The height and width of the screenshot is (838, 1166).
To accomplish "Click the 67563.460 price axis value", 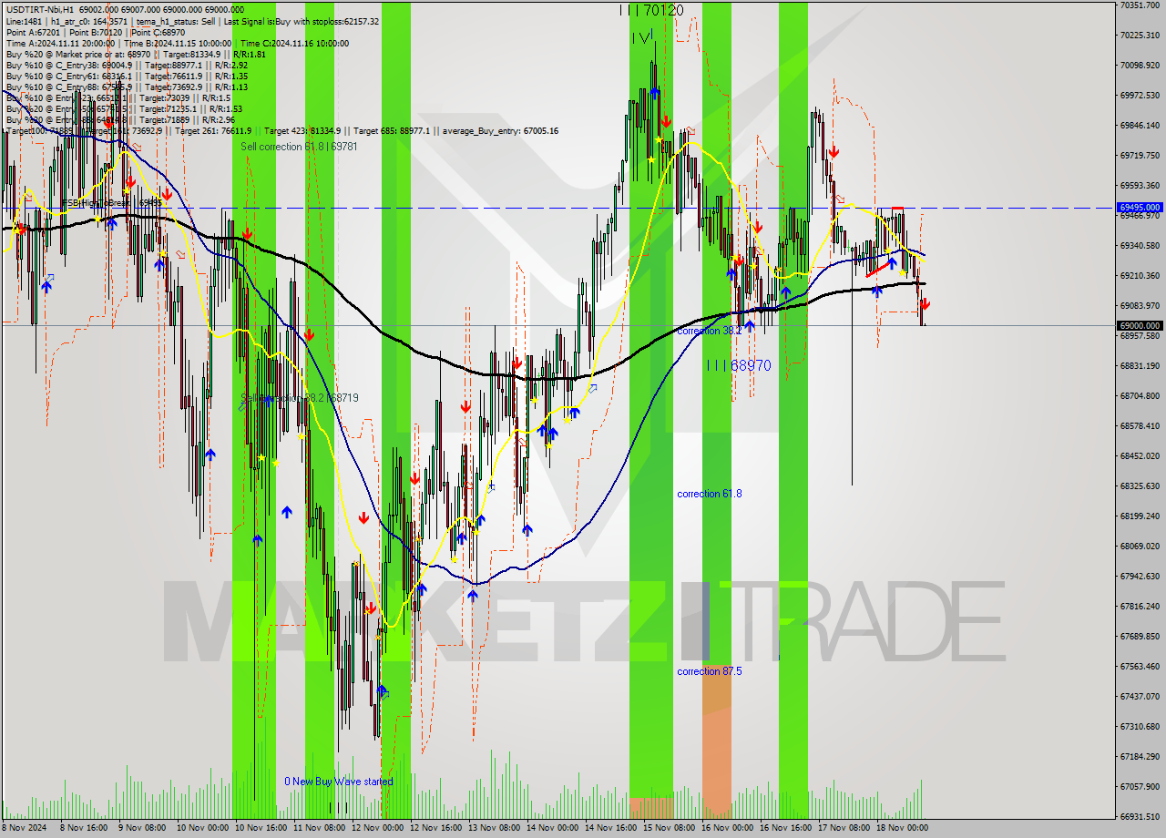I will (x=1140, y=667).
